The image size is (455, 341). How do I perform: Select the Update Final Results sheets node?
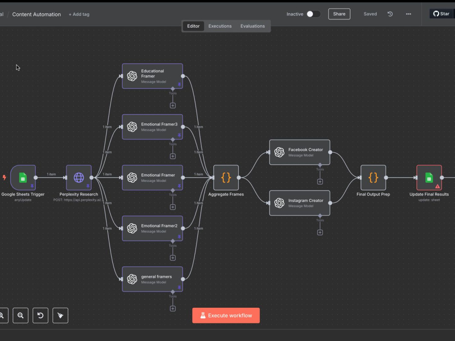click(429, 177)
